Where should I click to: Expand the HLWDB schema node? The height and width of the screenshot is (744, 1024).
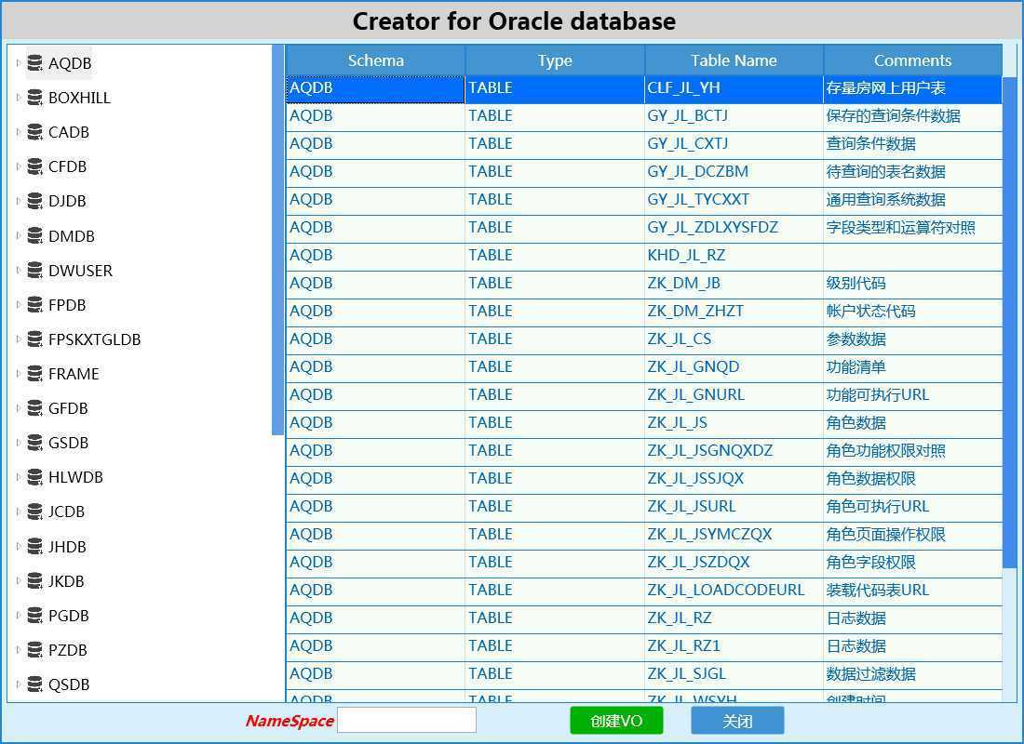tap(19, 478)
